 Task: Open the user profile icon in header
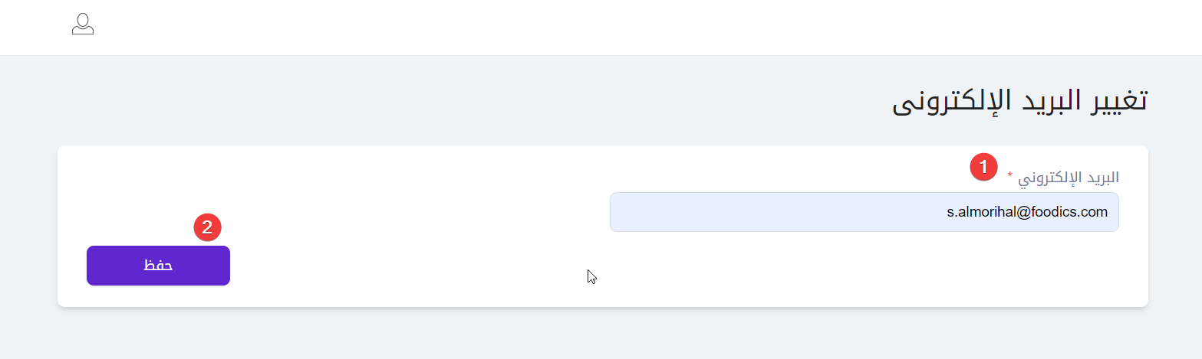click(83, 24)
